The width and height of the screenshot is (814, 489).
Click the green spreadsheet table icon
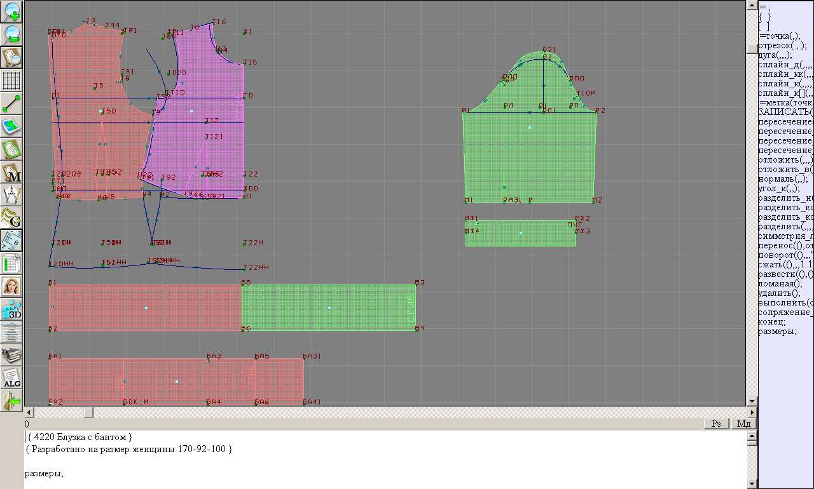click(x=11, y=264)
